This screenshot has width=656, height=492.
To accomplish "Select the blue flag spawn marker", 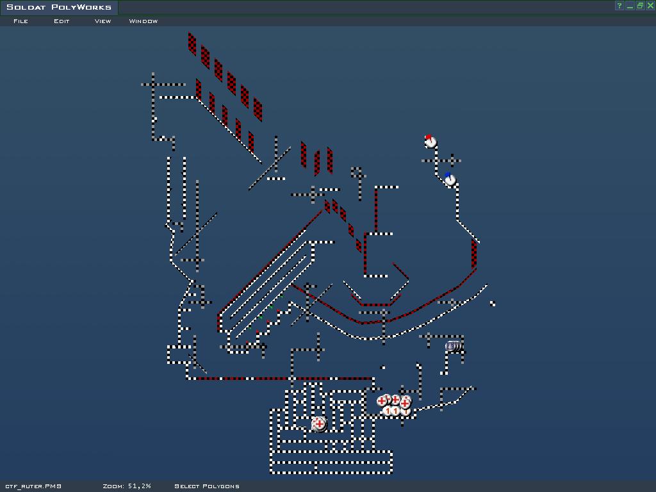I will tap(450, 179).
